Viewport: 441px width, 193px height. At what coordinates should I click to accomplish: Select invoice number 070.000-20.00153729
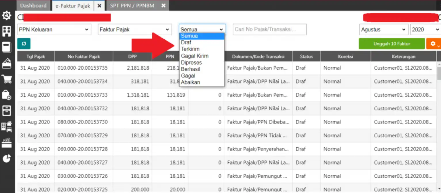(83, 136)
